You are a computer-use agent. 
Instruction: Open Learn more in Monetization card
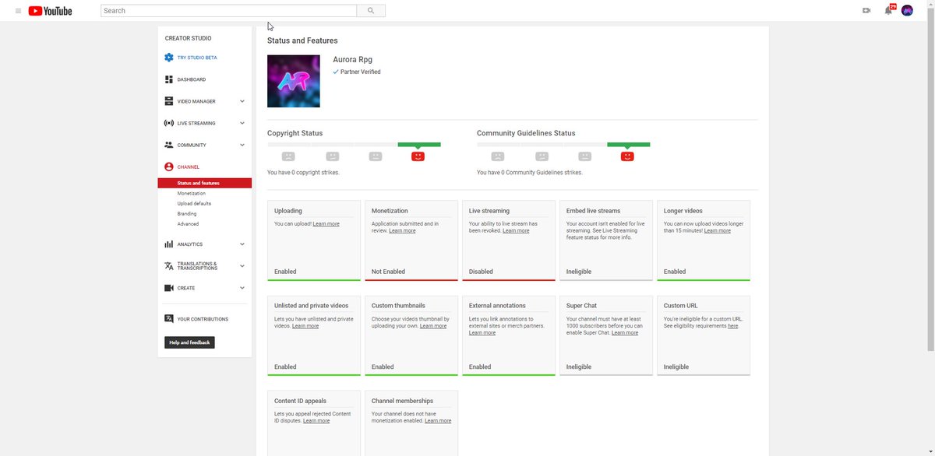[402, 231]
